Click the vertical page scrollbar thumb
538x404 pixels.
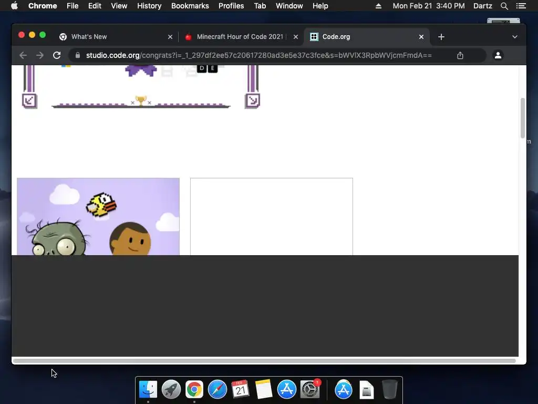[x=523, y=118]
